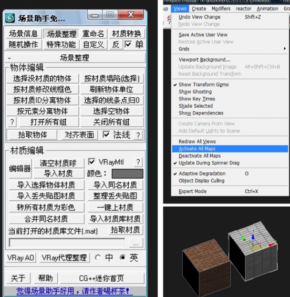The image size is (290, 297).
Task: Click 选择的线条点归0 button
Action: 112,100
